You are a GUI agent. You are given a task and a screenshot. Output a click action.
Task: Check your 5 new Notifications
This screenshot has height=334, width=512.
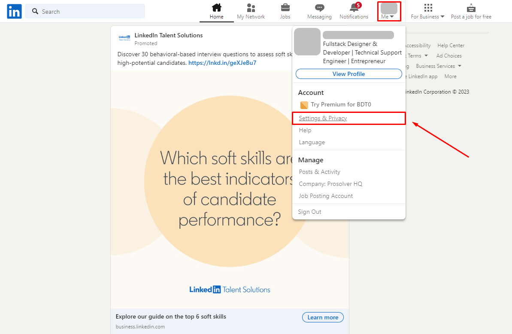[x=354, y=11]
